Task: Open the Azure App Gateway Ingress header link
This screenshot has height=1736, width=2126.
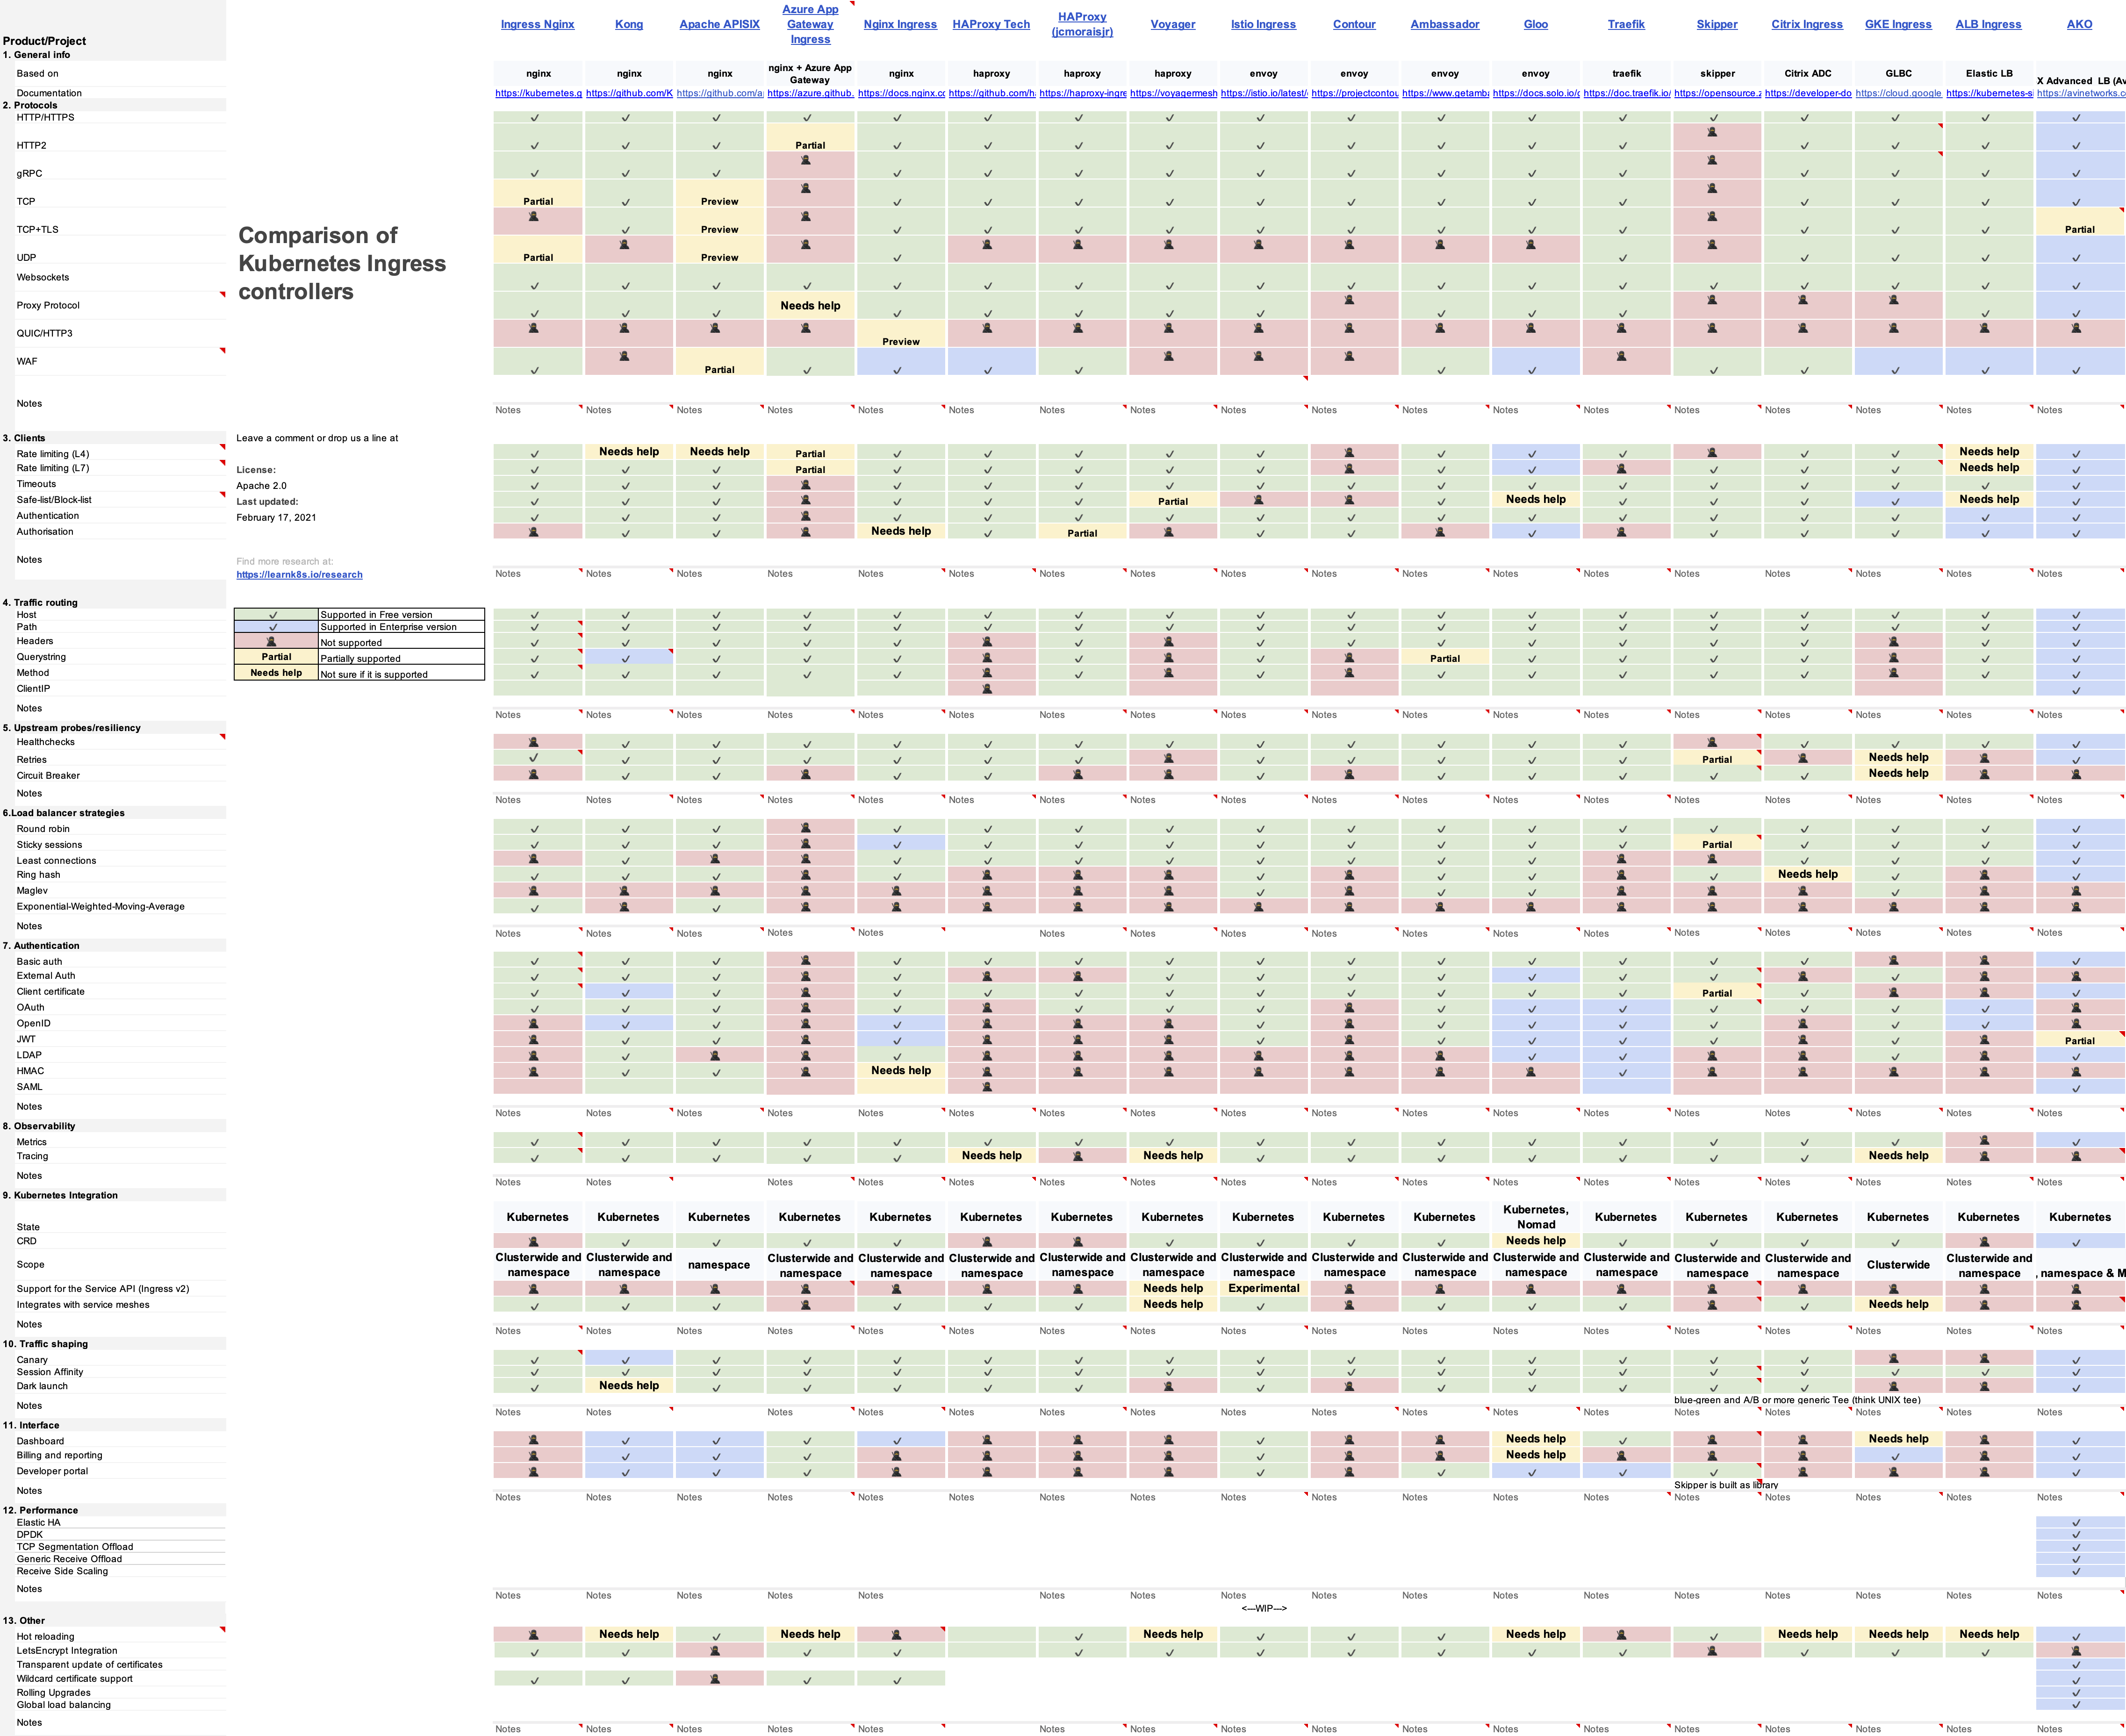Action: tap(810, 24)
